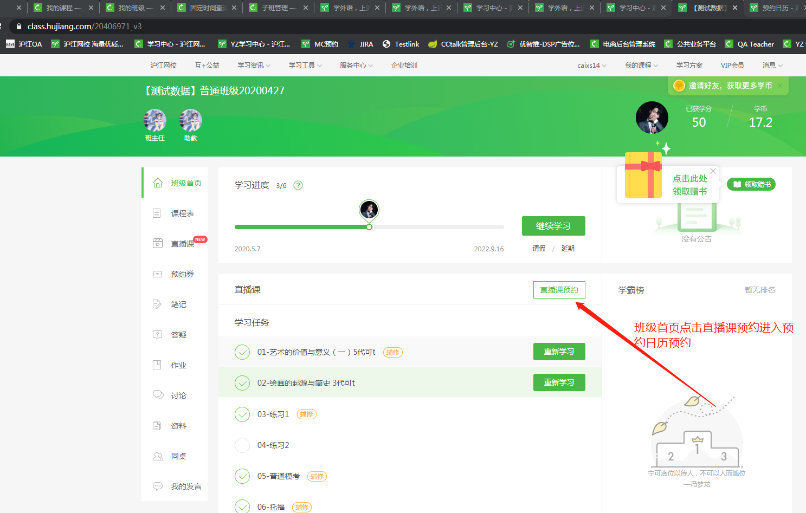Expand the 学习资讯 dropdown in top nav
This screenshot has height=513, width=806.
[254, 66]
